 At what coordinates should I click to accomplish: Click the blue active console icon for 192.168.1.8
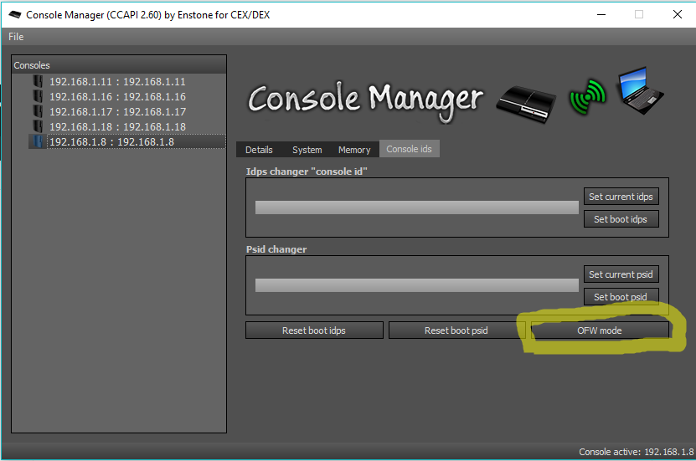[38, 142]
